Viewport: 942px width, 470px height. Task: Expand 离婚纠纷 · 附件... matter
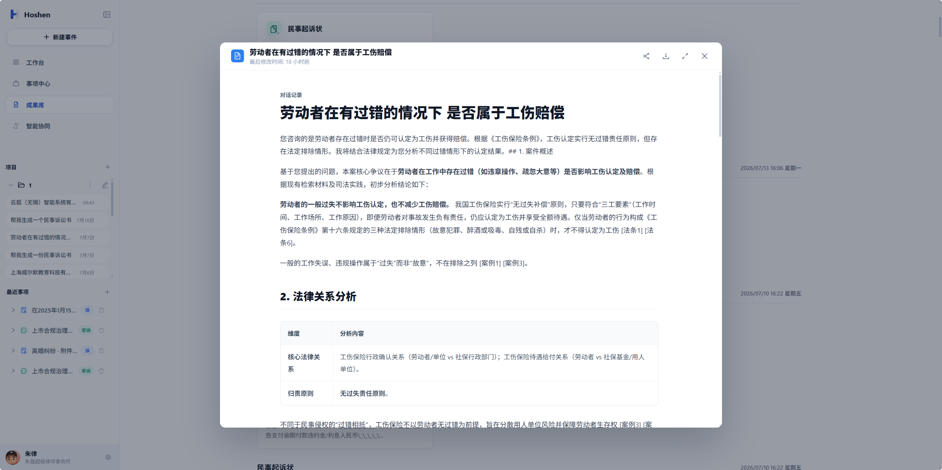[x=13, y=351]
